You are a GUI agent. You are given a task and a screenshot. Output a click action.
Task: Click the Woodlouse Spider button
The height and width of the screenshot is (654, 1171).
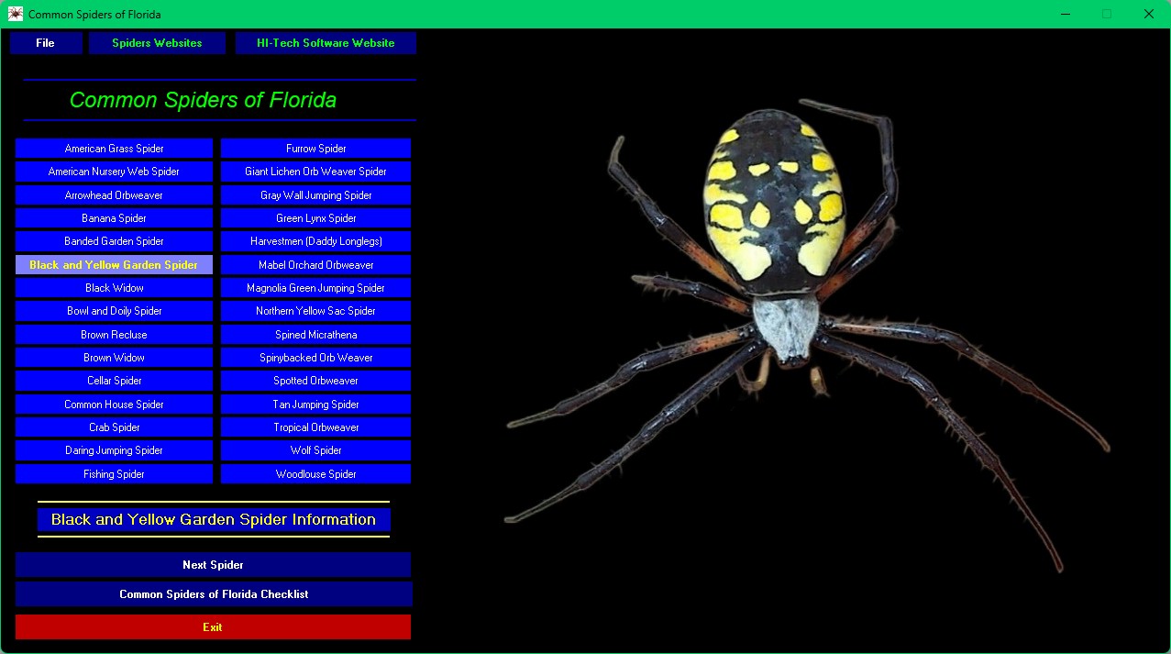pyautogui.click(x=315, y=474)
